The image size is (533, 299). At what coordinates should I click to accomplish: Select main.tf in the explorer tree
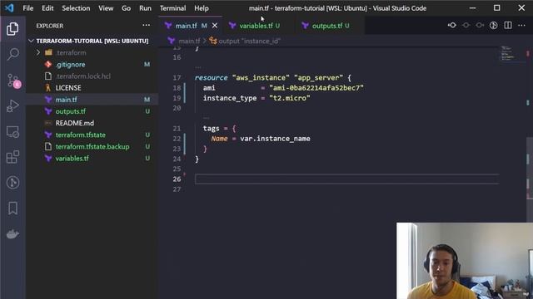[x=92, y=100]
